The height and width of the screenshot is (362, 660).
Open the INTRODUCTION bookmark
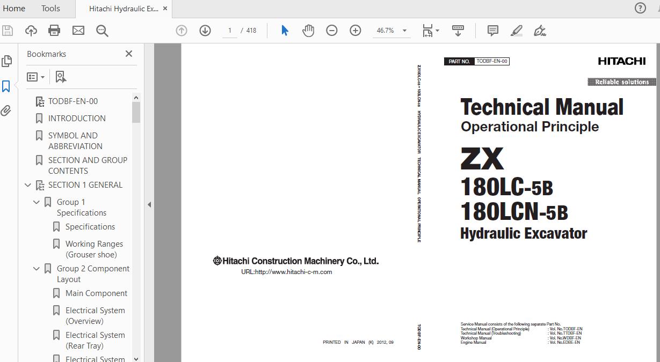coord(77,119)
